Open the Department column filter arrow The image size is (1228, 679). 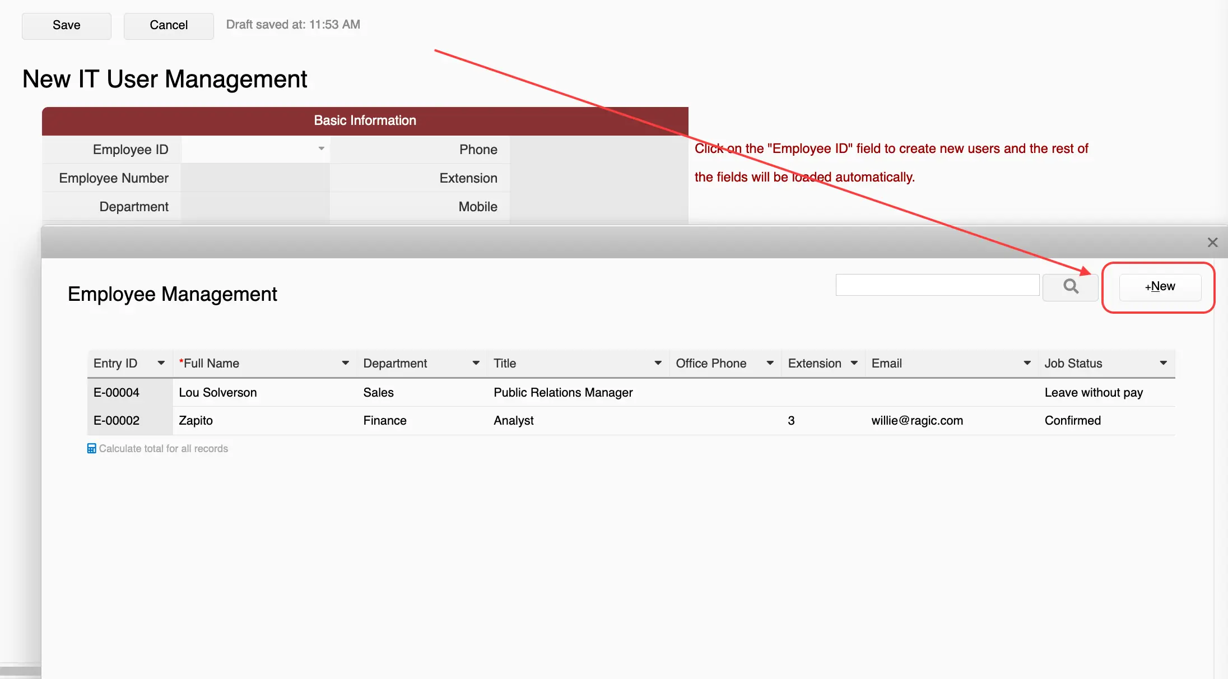coord(476,364)
